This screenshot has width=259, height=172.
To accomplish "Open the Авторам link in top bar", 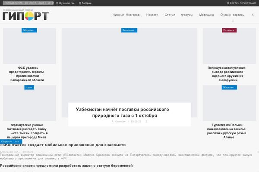I will (x=85, y=3).
